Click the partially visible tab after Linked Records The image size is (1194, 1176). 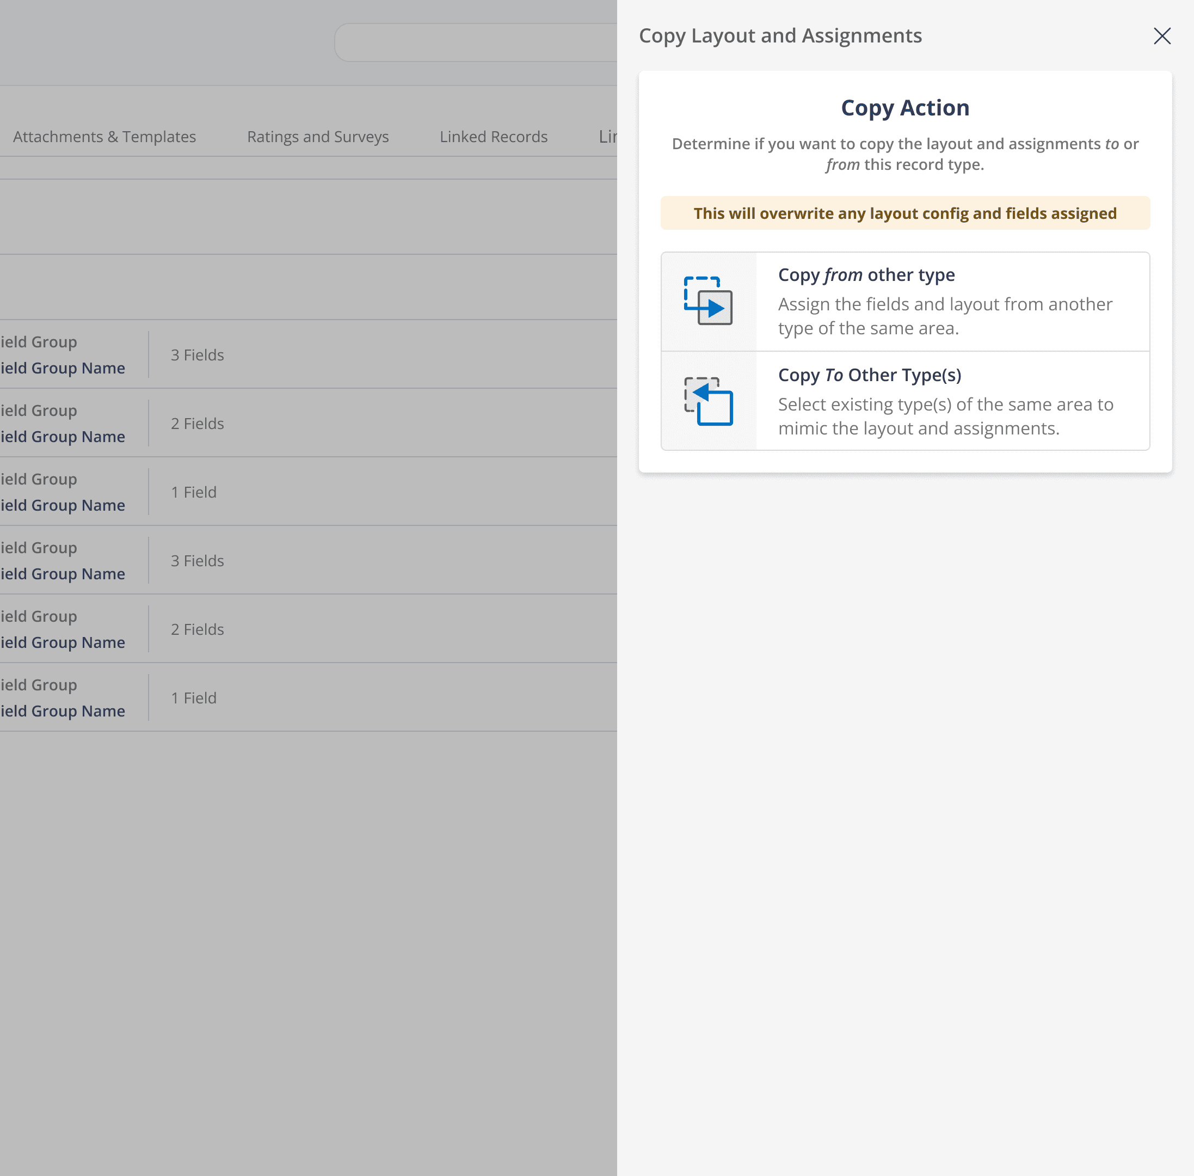pos(607,137)
